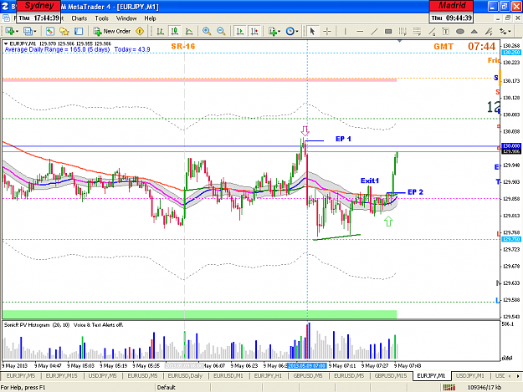Screen dimensions: 523x392
Task: Switch to the EURJPY,M15 chart tab
Action: pos(61,375)
